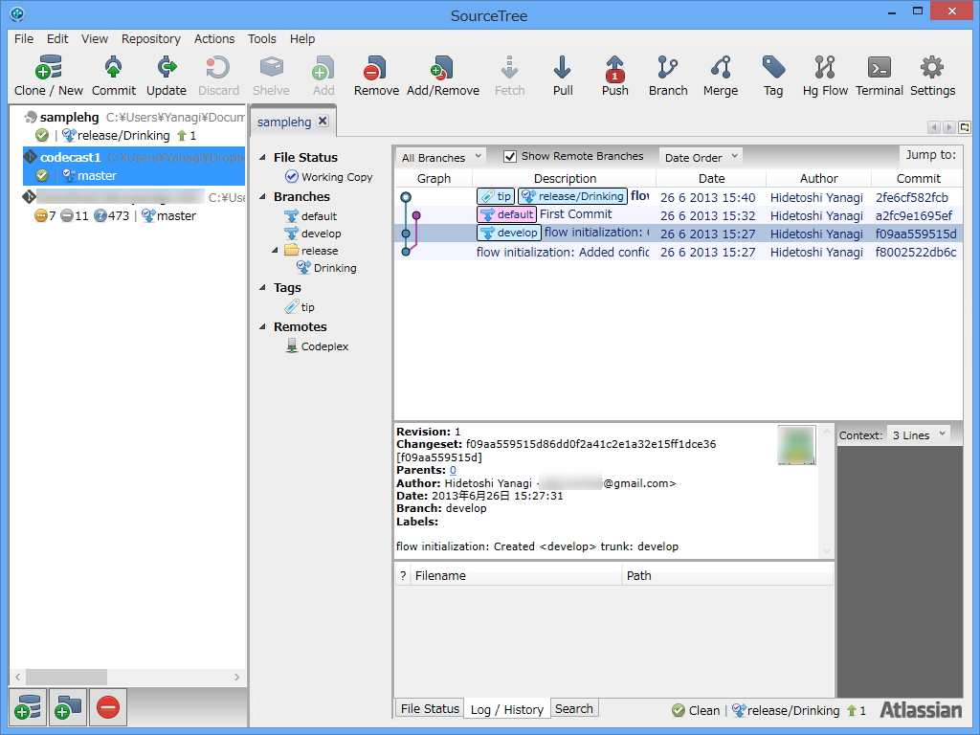Create a new branch via Branch icon
This screenshot has width=980, height=735.
[x=667, y=76]
